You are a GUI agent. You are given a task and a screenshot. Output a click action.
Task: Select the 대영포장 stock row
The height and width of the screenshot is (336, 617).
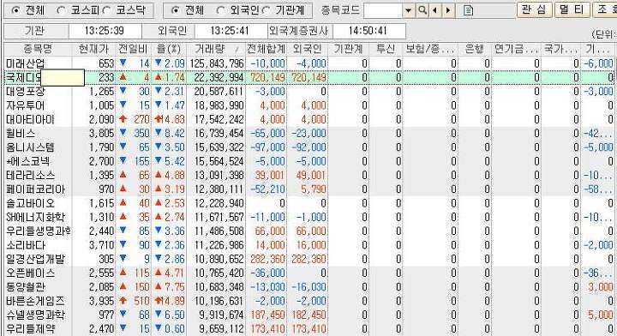(308, 91)
